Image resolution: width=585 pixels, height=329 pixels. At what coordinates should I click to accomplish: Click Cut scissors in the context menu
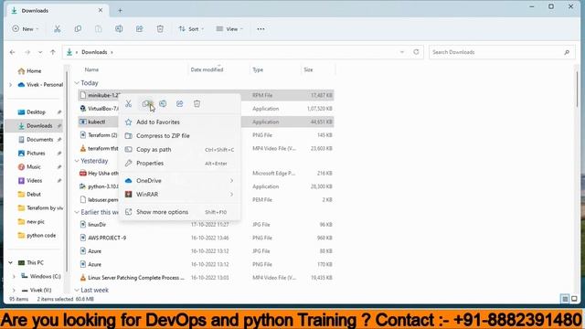[x=128, y=103]
